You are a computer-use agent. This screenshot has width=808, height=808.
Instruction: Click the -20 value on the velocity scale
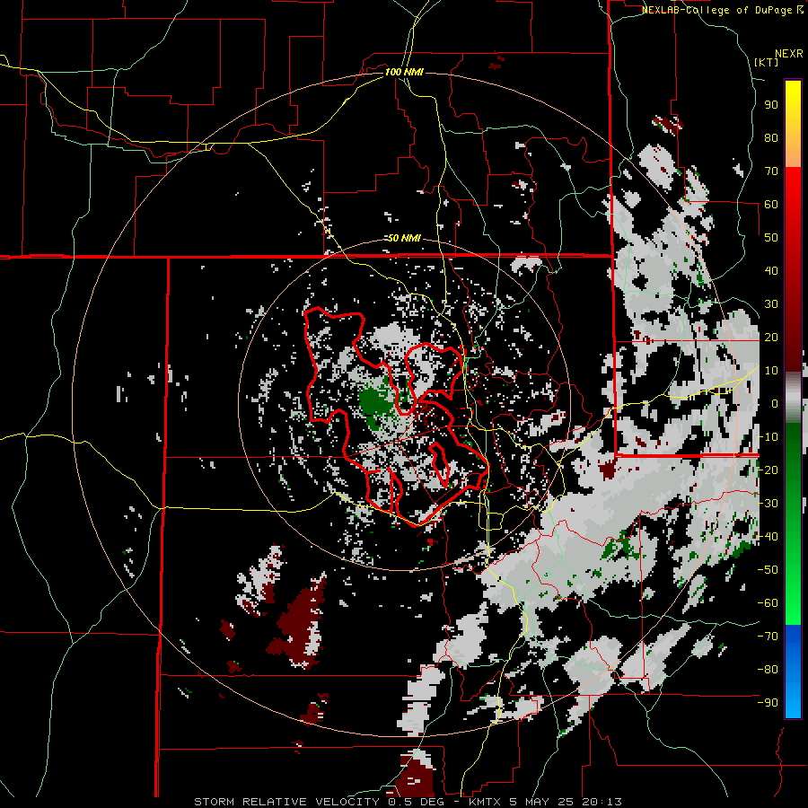pos(768,470)
